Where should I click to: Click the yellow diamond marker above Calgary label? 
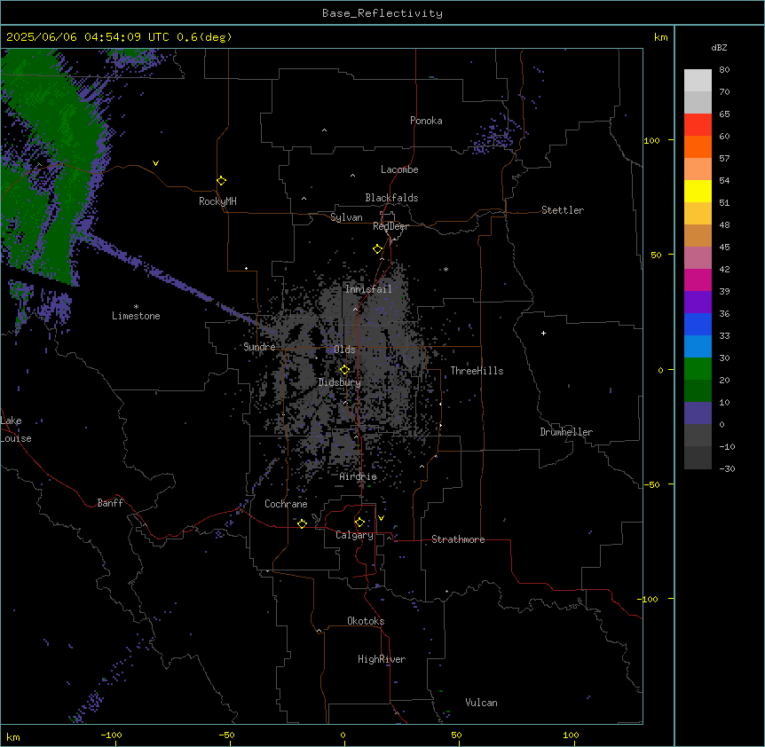359,523
